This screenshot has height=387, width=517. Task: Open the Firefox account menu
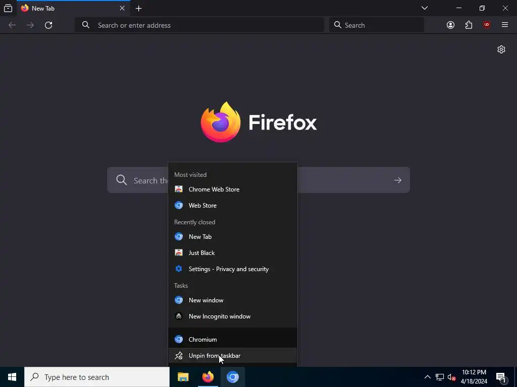(450, 25)
